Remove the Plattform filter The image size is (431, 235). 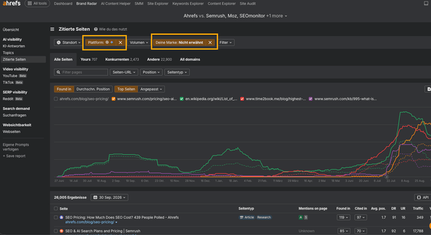(x=120, y=42)
